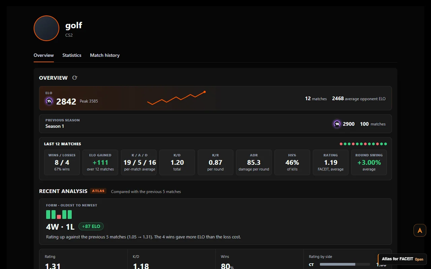Click the ELO trend sparkline chart
Screen dimensions: 431x269
[x=176, y=98]
